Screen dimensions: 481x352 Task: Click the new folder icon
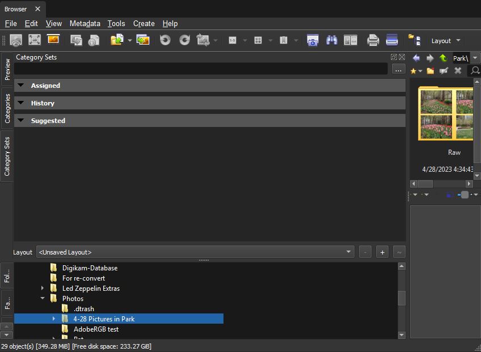coord(431,71)
